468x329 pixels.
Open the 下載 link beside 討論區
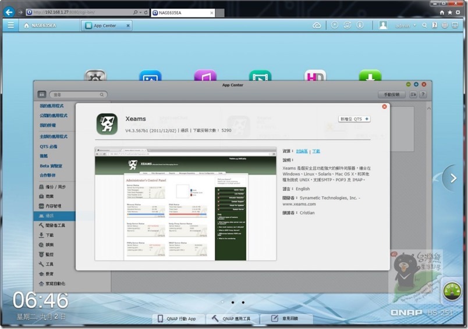click(316, 151)
